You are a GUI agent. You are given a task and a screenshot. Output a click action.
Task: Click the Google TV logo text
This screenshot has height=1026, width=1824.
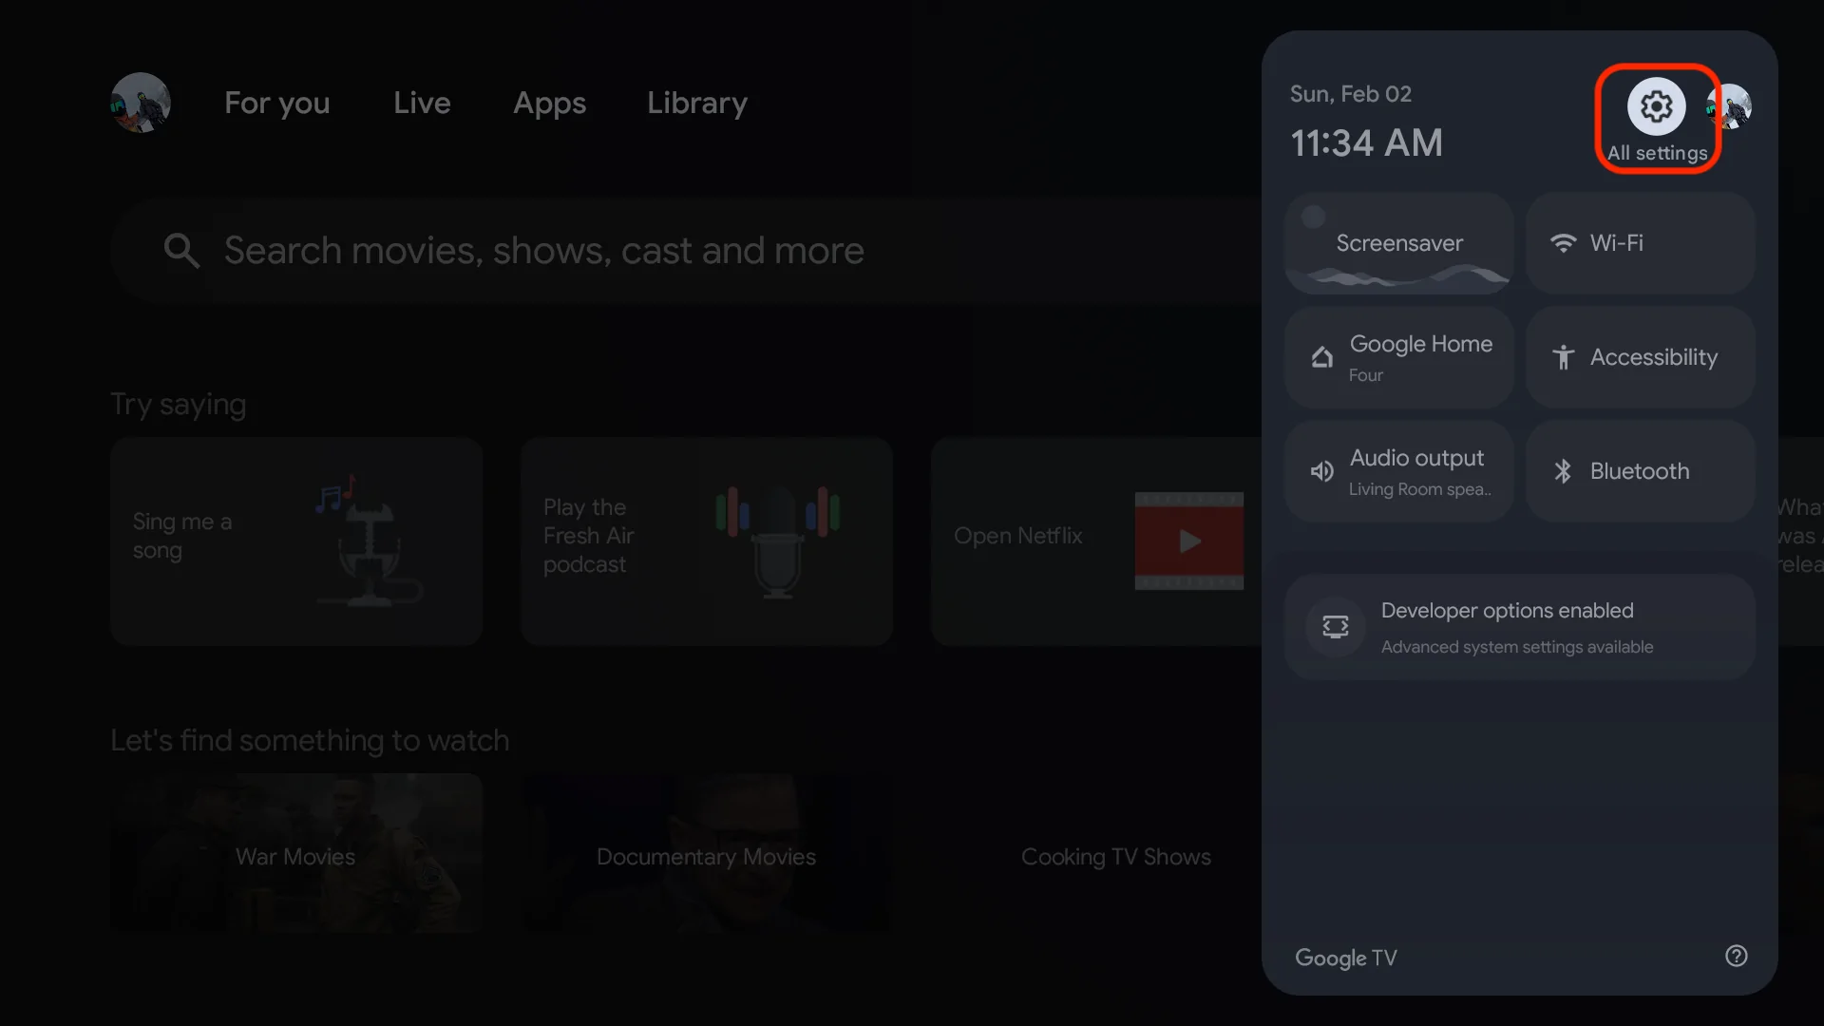(1346, 958)
